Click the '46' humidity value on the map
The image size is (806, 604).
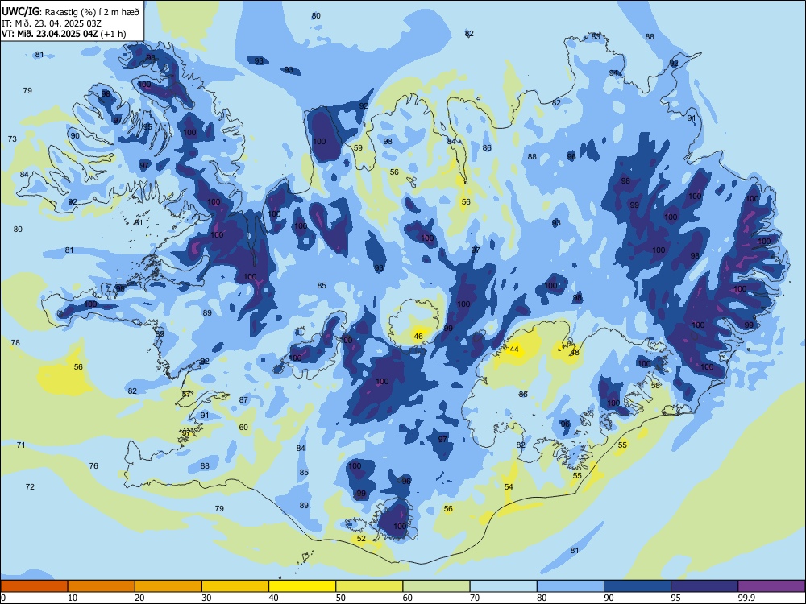(418, 337)
